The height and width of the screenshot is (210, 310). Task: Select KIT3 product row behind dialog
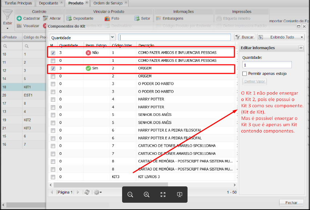click(x=24, y=128)
